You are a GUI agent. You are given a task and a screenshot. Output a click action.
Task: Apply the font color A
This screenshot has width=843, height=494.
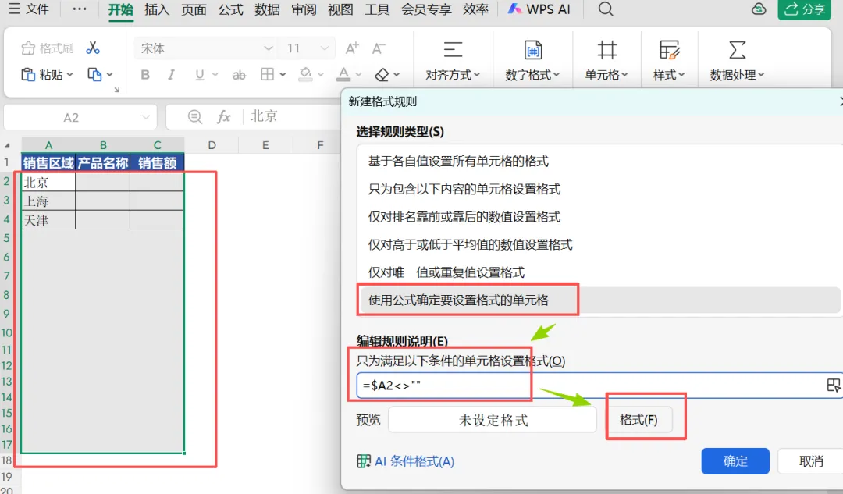point(343,74)
